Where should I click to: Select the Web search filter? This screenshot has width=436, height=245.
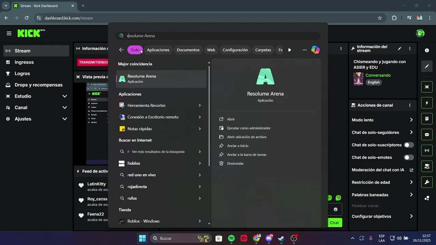point(211,50)
